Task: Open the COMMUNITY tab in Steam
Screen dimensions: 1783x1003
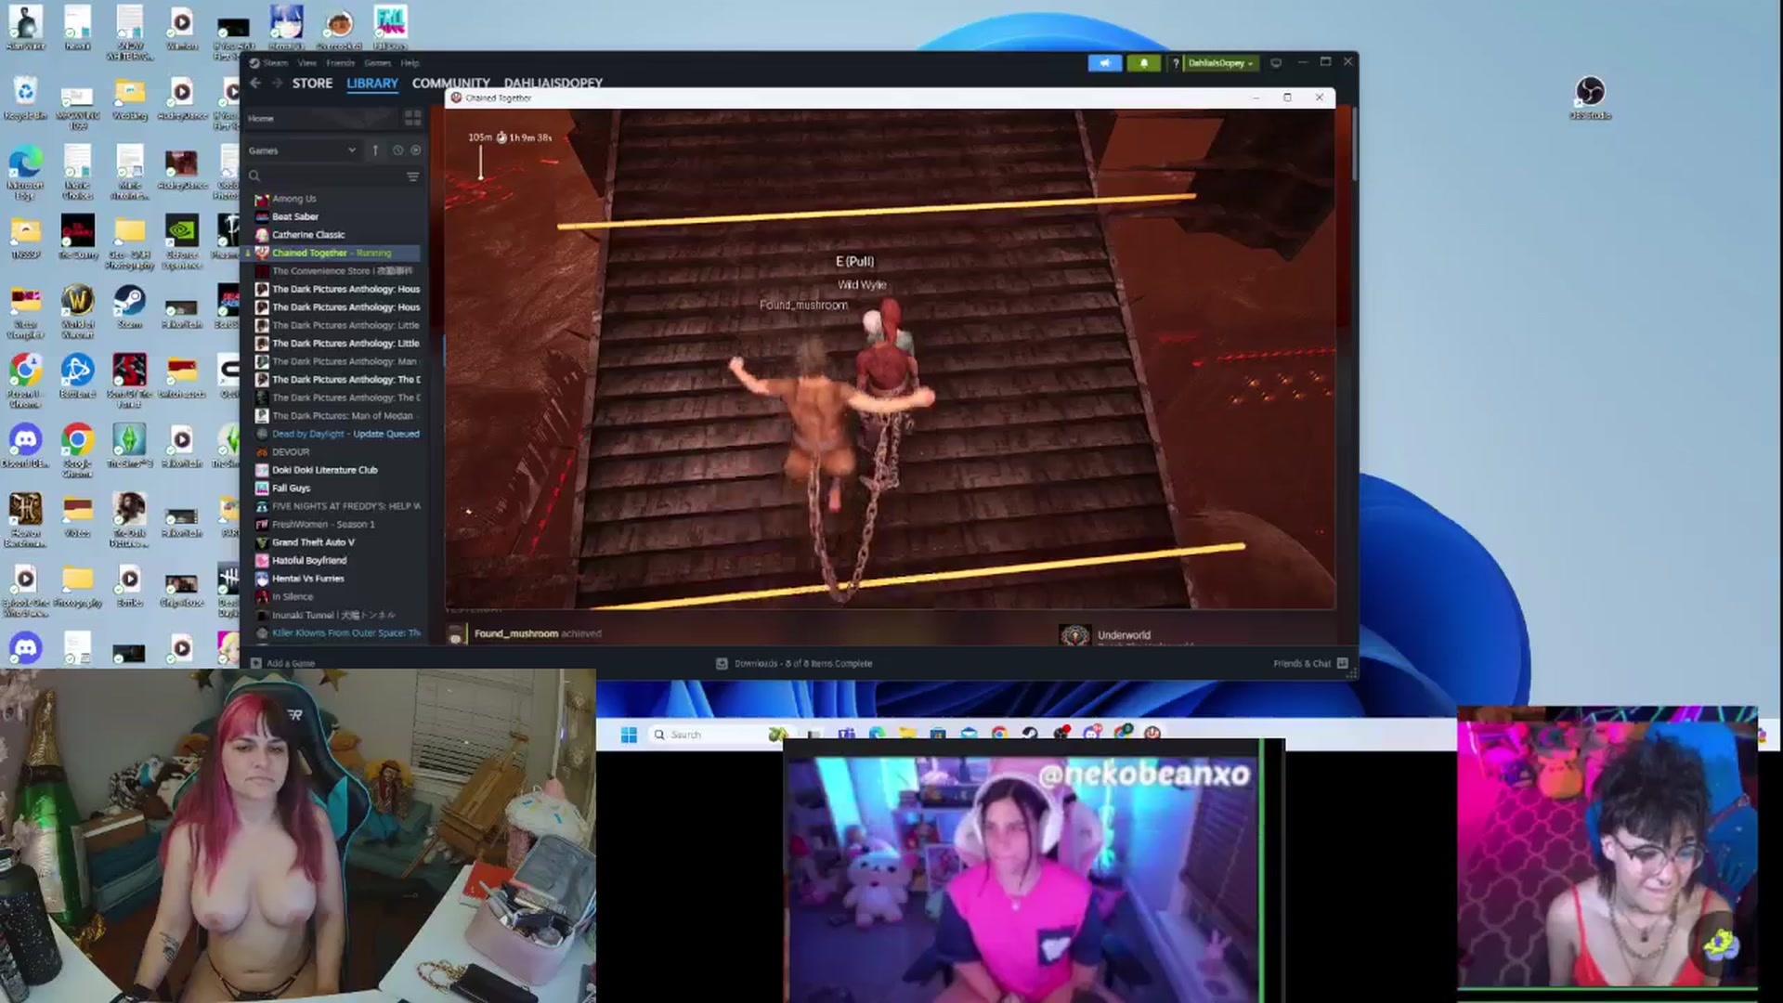Action: click(x=450, y=84)
